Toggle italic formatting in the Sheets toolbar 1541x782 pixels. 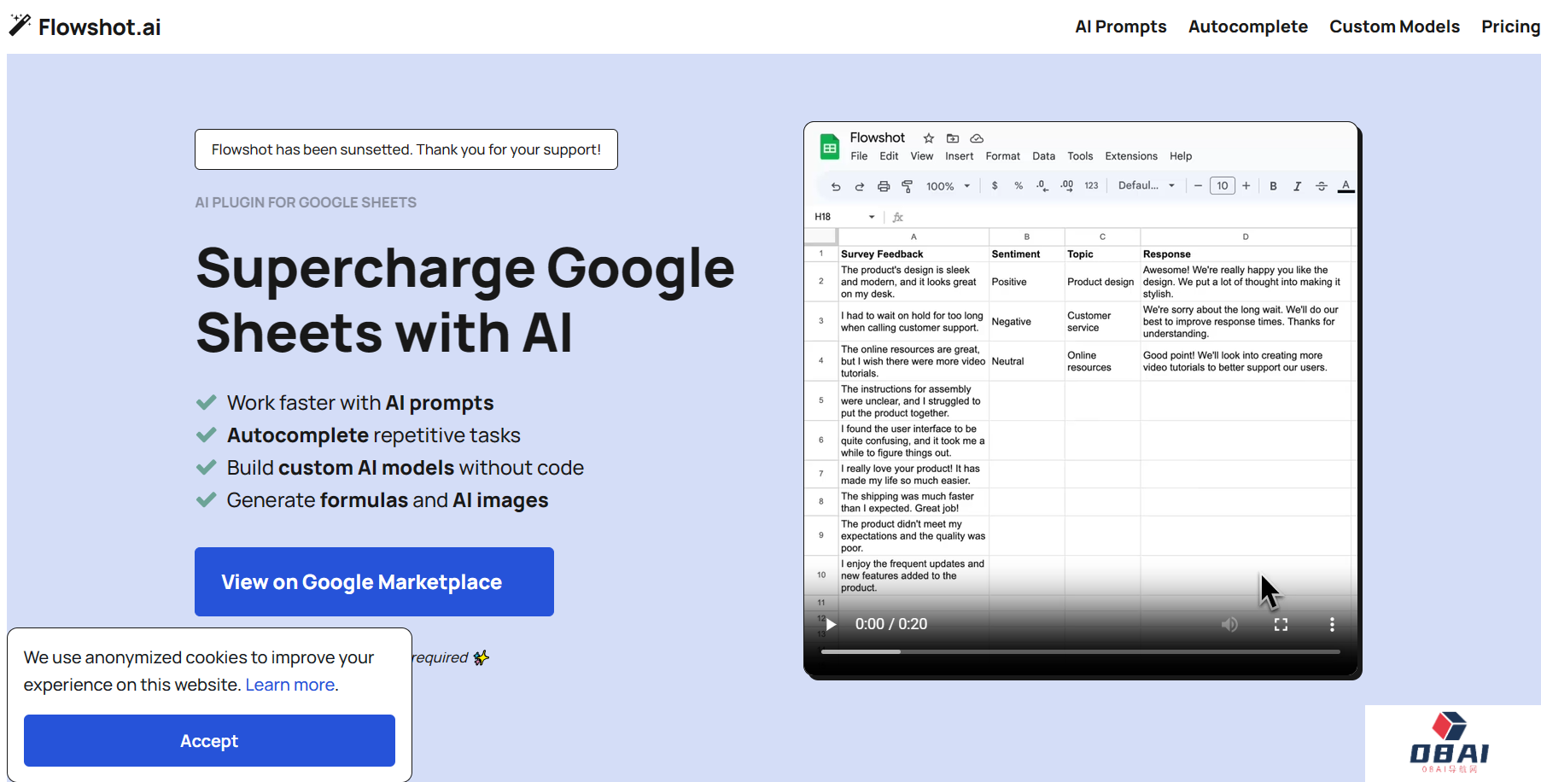click(x=1297, y=186)
